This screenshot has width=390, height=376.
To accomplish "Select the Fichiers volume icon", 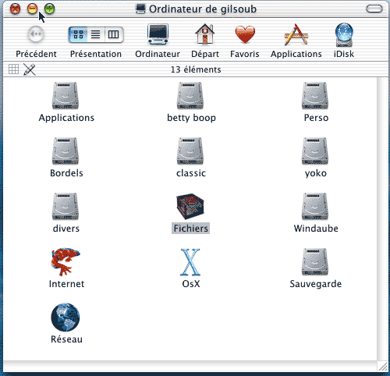I will click(190, 207).
